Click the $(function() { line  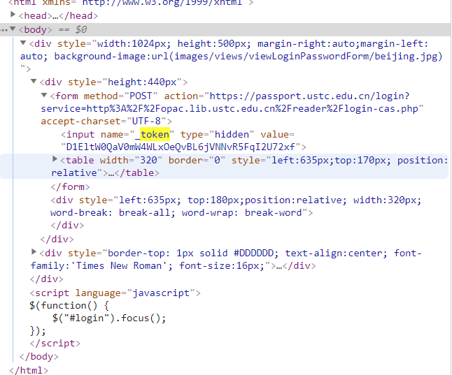[x=69, y=306]
